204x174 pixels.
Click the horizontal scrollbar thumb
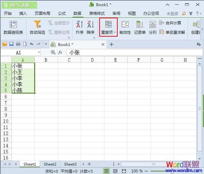[153, 164]
